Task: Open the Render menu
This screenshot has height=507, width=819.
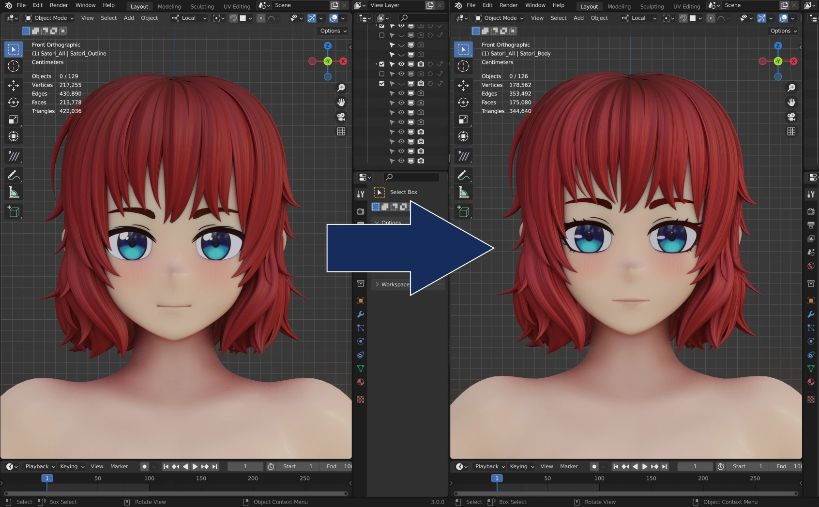Action: (x=59, y=5)
